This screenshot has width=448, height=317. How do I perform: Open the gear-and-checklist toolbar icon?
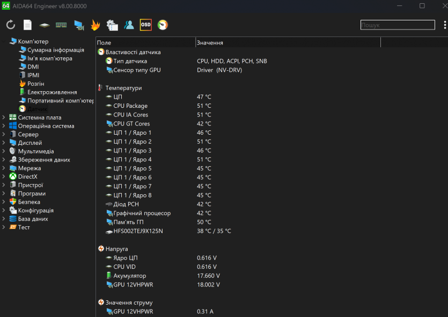pyautogui.click(x=112, y=25)
